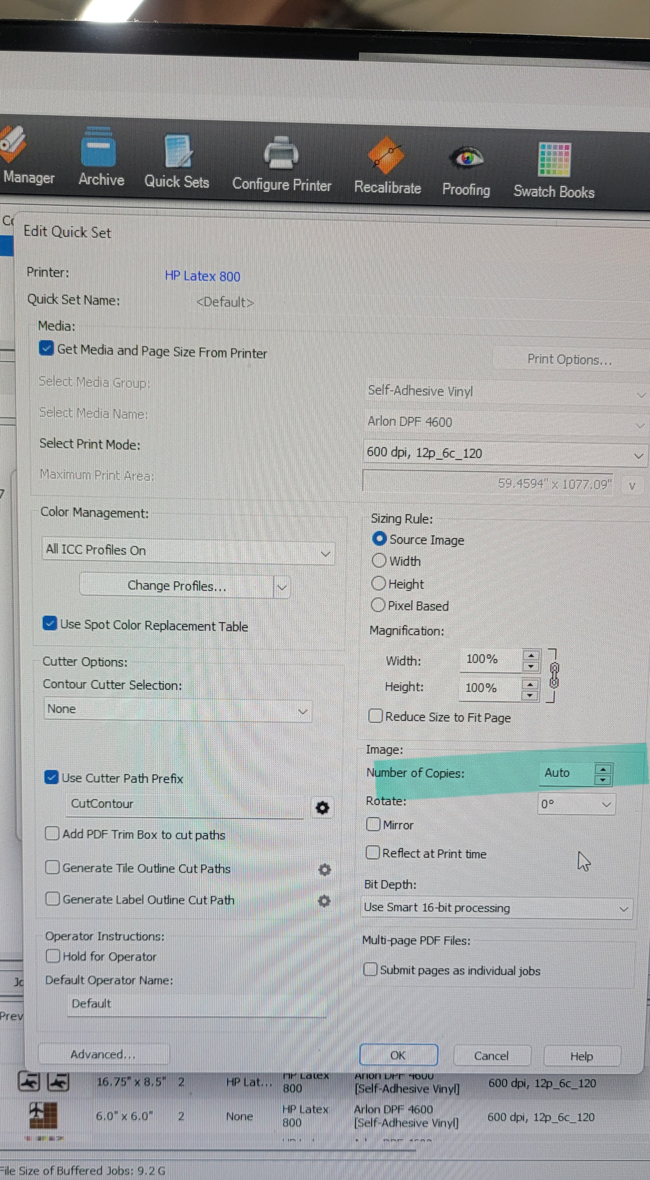Click the gear icon beside CutContour
Image resolution: width=650 pixels, height=1180 pixels.
pos(323,808)
